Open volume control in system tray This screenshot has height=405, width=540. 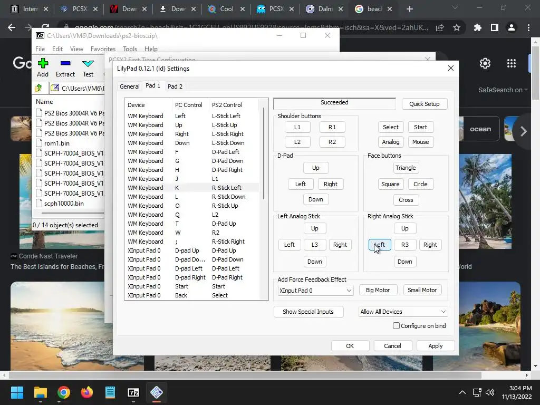pyautogui.click(x=490, y=392)
